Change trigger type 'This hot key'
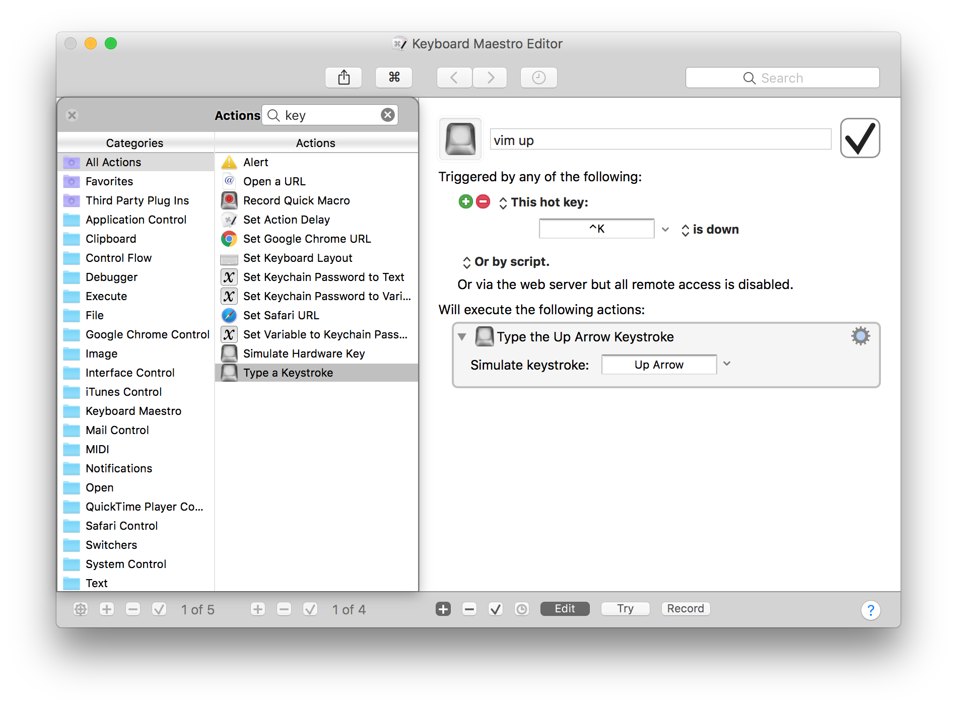Viewport: 957px width, 708px height. pos(543,202)
